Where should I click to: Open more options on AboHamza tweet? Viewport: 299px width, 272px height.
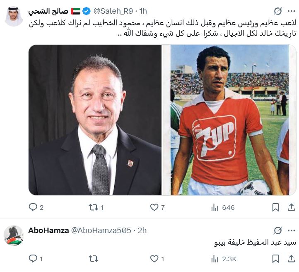[x=292, y=231]
